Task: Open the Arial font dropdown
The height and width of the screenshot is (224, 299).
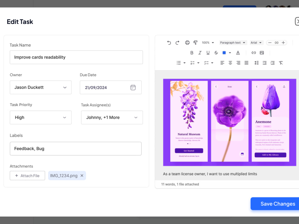Action: point(256,43)
